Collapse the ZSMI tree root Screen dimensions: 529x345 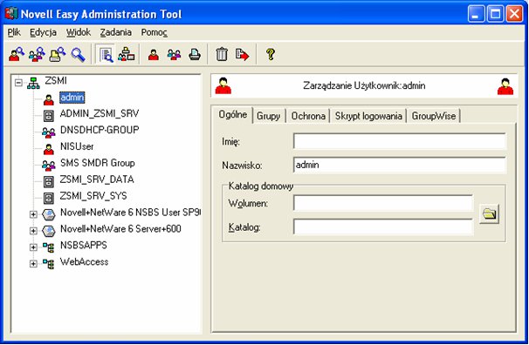[x=18, y=83]
